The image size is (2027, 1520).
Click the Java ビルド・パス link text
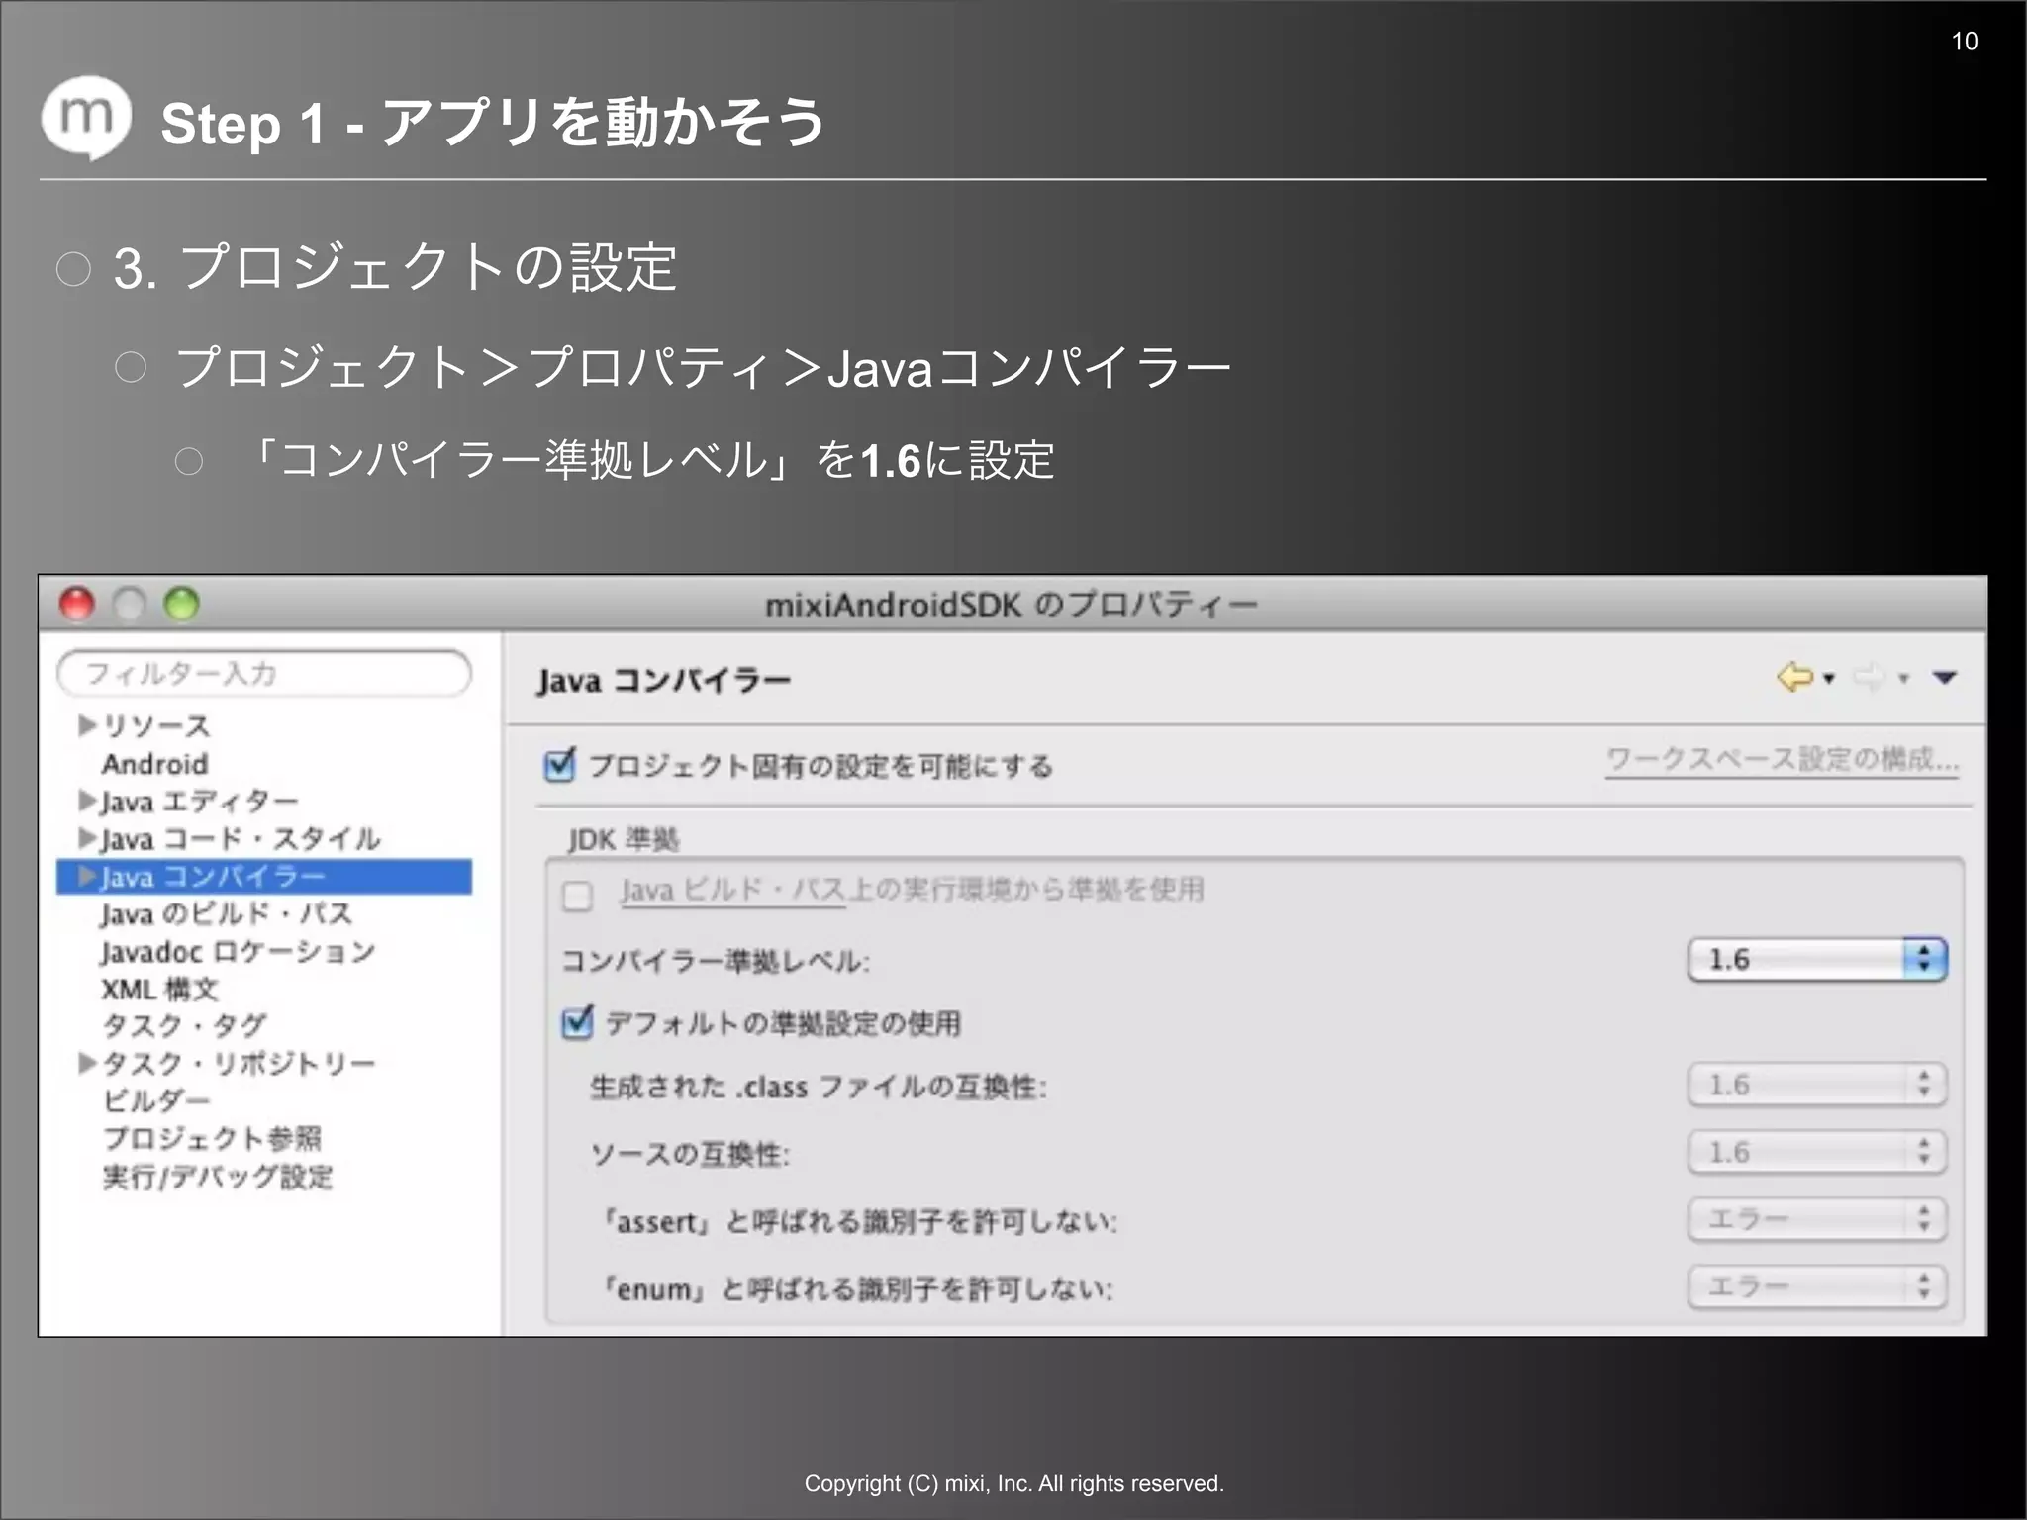click(x=732, y=890)
